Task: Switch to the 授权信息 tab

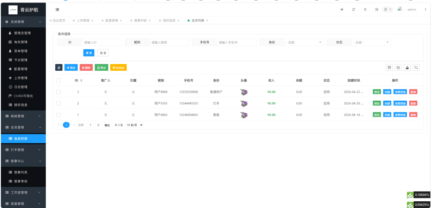Action: 169,20
